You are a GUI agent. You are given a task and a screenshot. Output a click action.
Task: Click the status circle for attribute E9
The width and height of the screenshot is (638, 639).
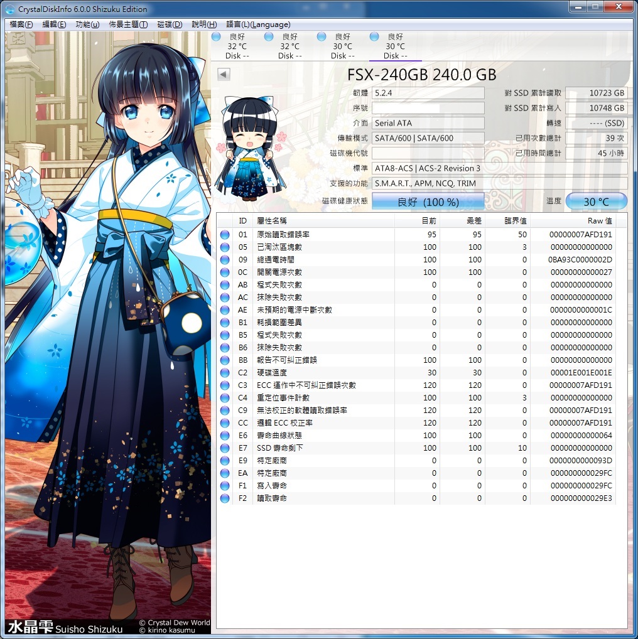(225, 461)
